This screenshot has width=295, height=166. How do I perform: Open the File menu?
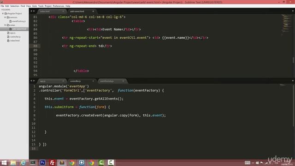(2, 6)
